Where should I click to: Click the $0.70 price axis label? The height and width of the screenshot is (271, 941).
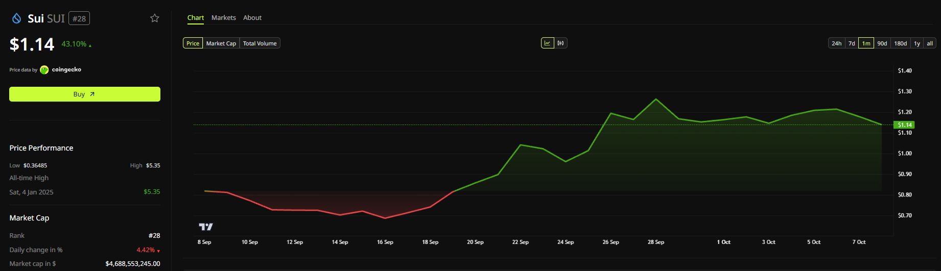pos(905,216)
